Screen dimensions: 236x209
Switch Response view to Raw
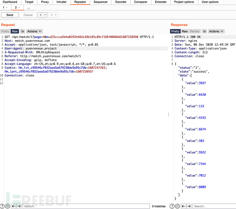[x=185, y=31]
